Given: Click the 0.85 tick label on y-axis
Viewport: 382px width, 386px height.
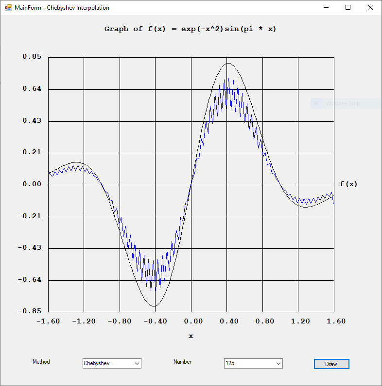Looking at the screenshot, I should point(32,57).
